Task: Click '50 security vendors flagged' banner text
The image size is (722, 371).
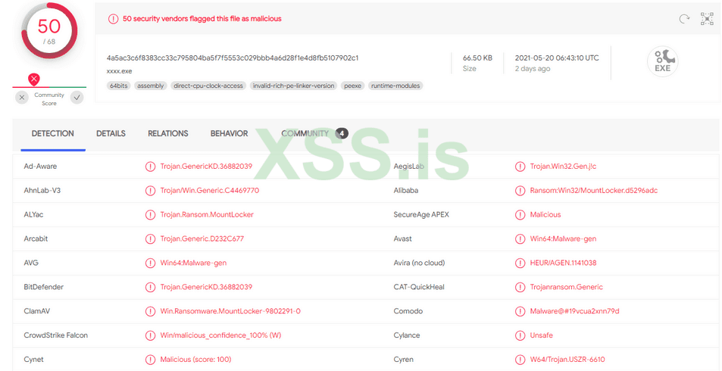Action: (x=202, y=19)
